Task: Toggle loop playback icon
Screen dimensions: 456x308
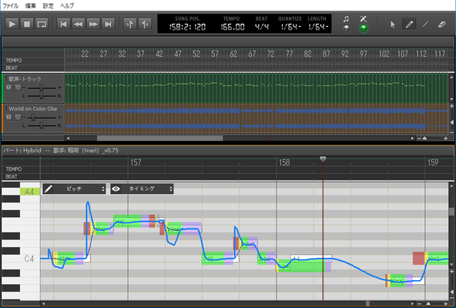Action: 42,24
